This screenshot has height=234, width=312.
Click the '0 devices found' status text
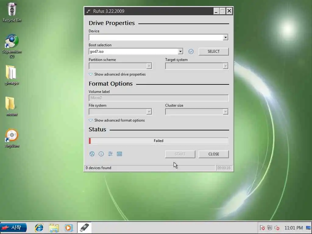(x=98, y=168)
